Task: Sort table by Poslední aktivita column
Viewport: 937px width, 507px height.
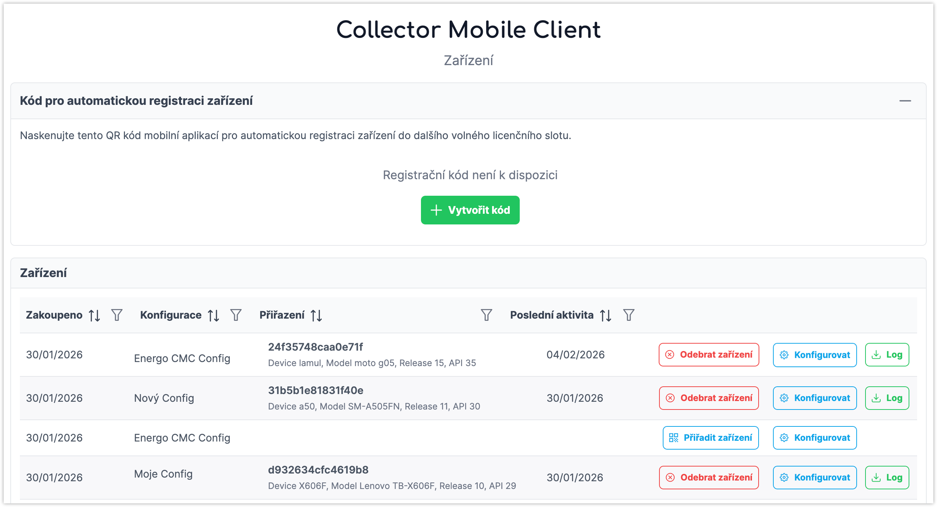Action: click(606, 315)
